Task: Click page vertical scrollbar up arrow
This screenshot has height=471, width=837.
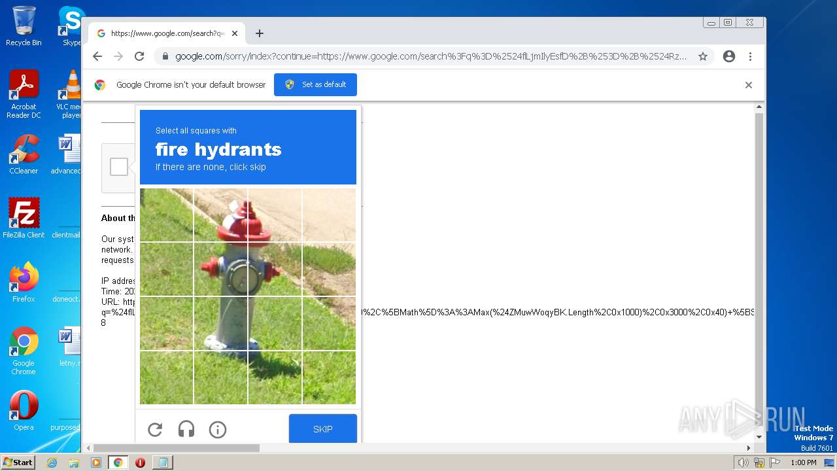Action: (x=759, y=106)
